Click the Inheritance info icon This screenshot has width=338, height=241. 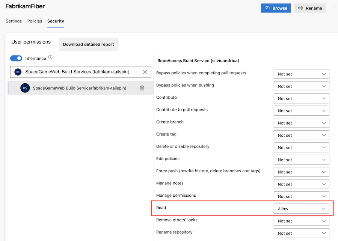point(50,58)
